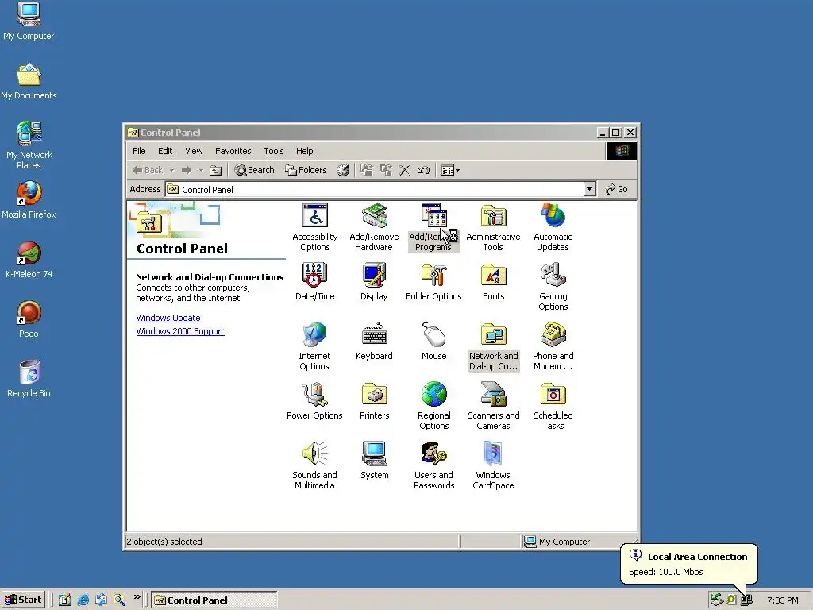Click the Go button

[x=617, y=189]
